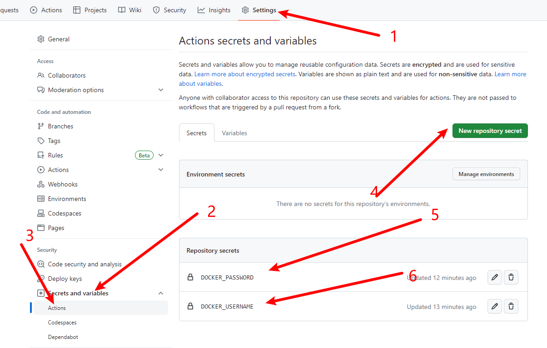Click the Webhooks icon in the sidebar
This screenshot has height=348, width=547.
pyautogui.click(x=41, y=184)
